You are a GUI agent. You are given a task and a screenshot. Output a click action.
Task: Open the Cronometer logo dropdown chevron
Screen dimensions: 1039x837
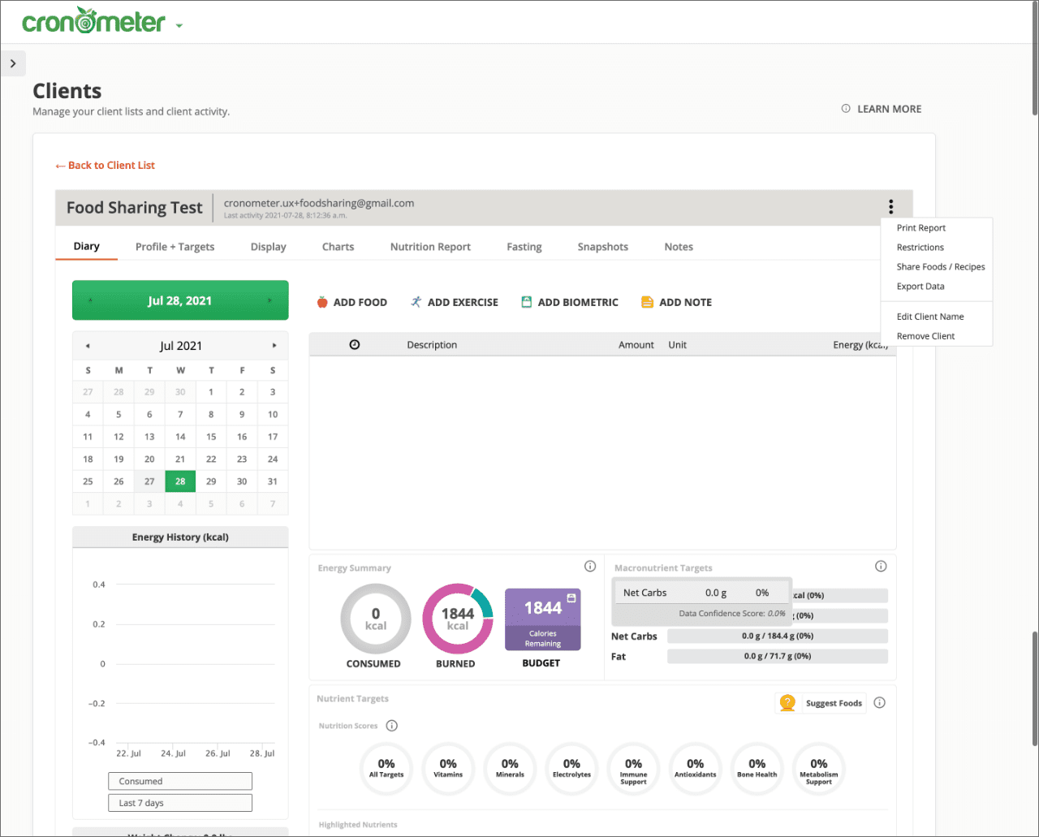pyautogui.click(x=179, y=25)
